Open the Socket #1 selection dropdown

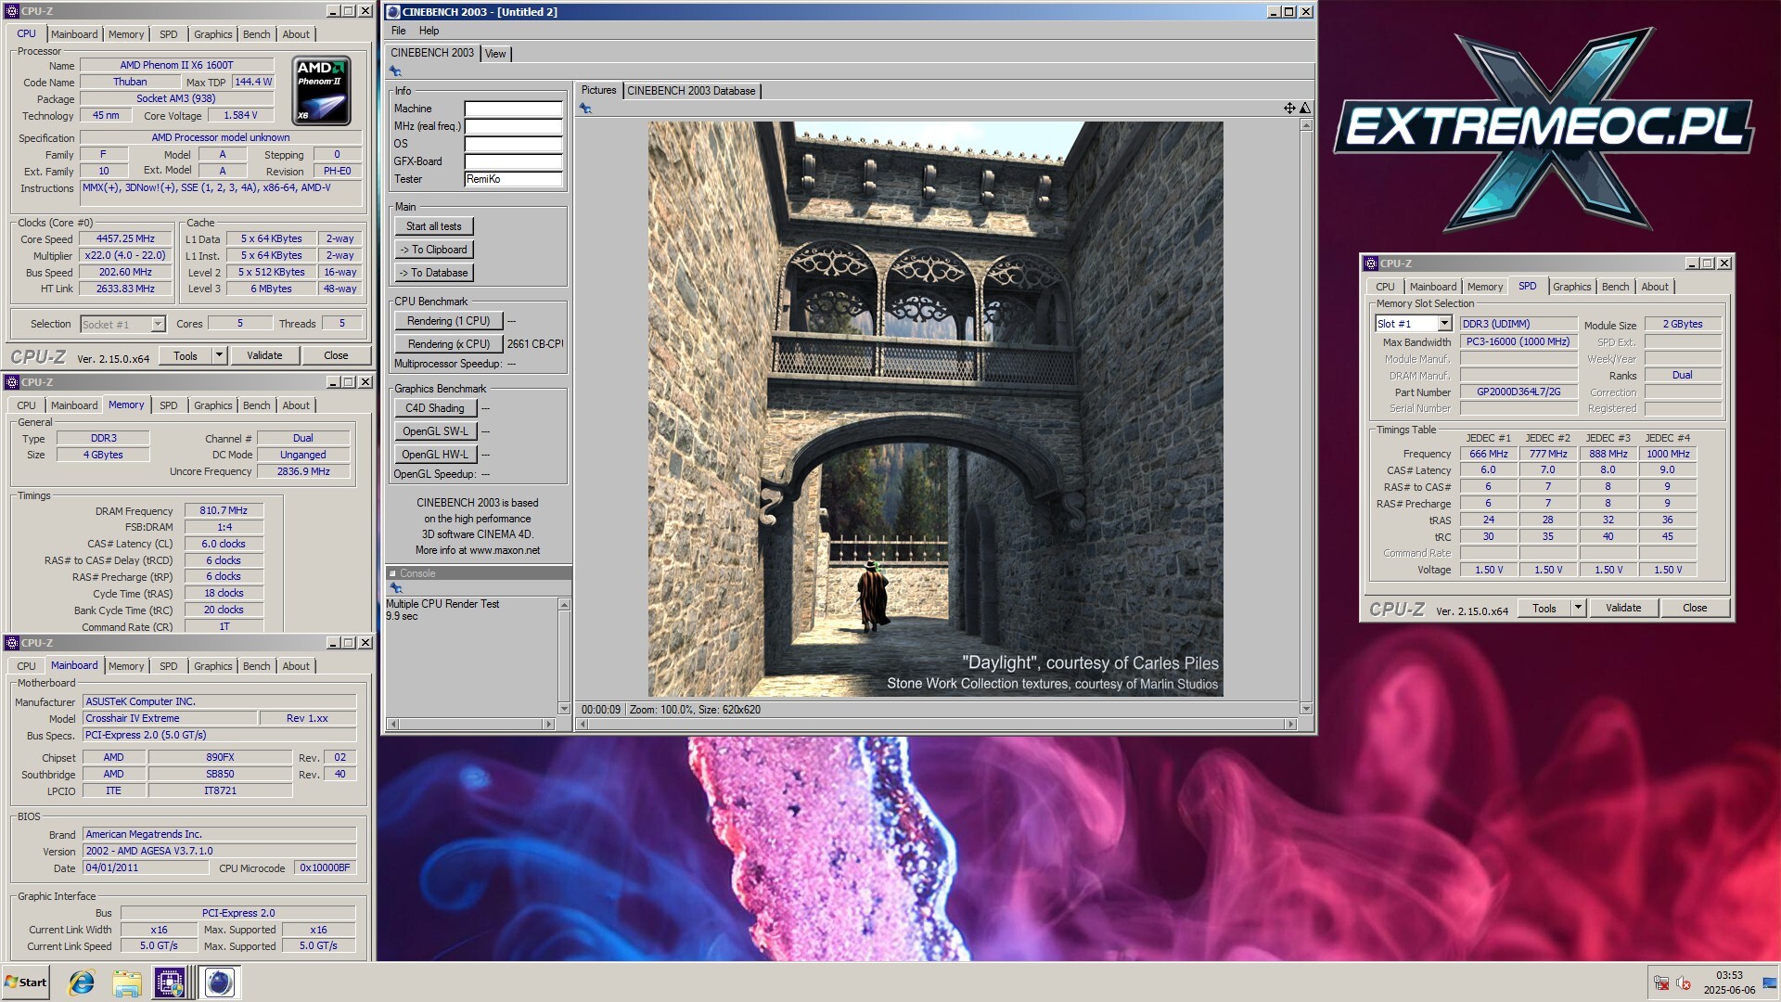(x=158, y=324)
